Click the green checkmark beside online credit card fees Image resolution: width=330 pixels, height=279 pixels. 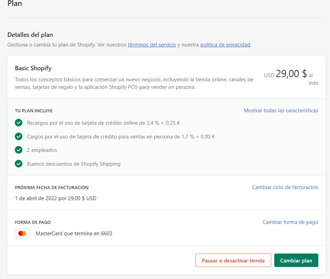(19, 123)
